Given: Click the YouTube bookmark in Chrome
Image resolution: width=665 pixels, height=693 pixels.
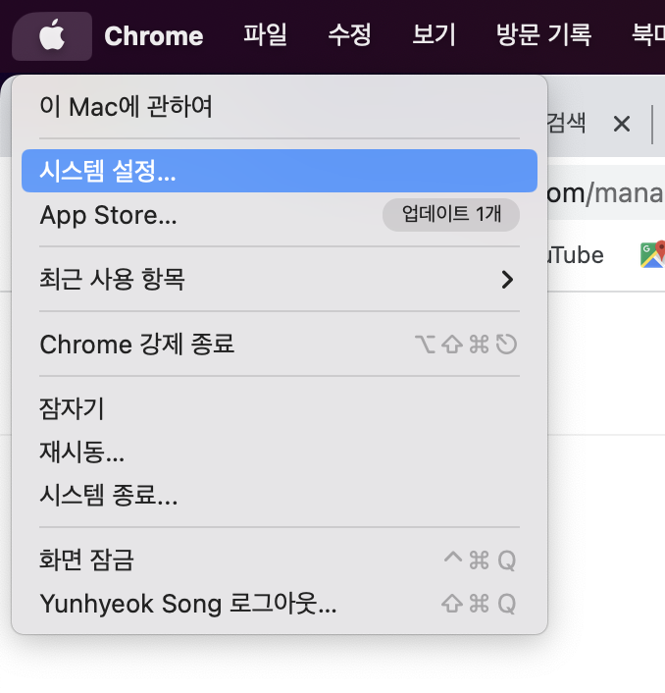Looking at the screenshot, I should tap(576, 255).
